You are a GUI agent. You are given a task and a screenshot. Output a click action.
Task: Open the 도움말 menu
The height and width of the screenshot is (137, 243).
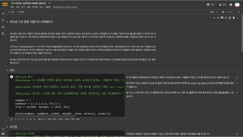pos(48,7)
